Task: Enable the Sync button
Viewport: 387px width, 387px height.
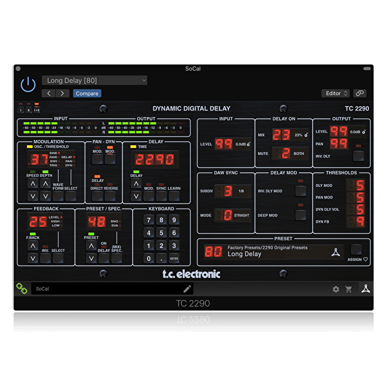Action: [161, 196]
